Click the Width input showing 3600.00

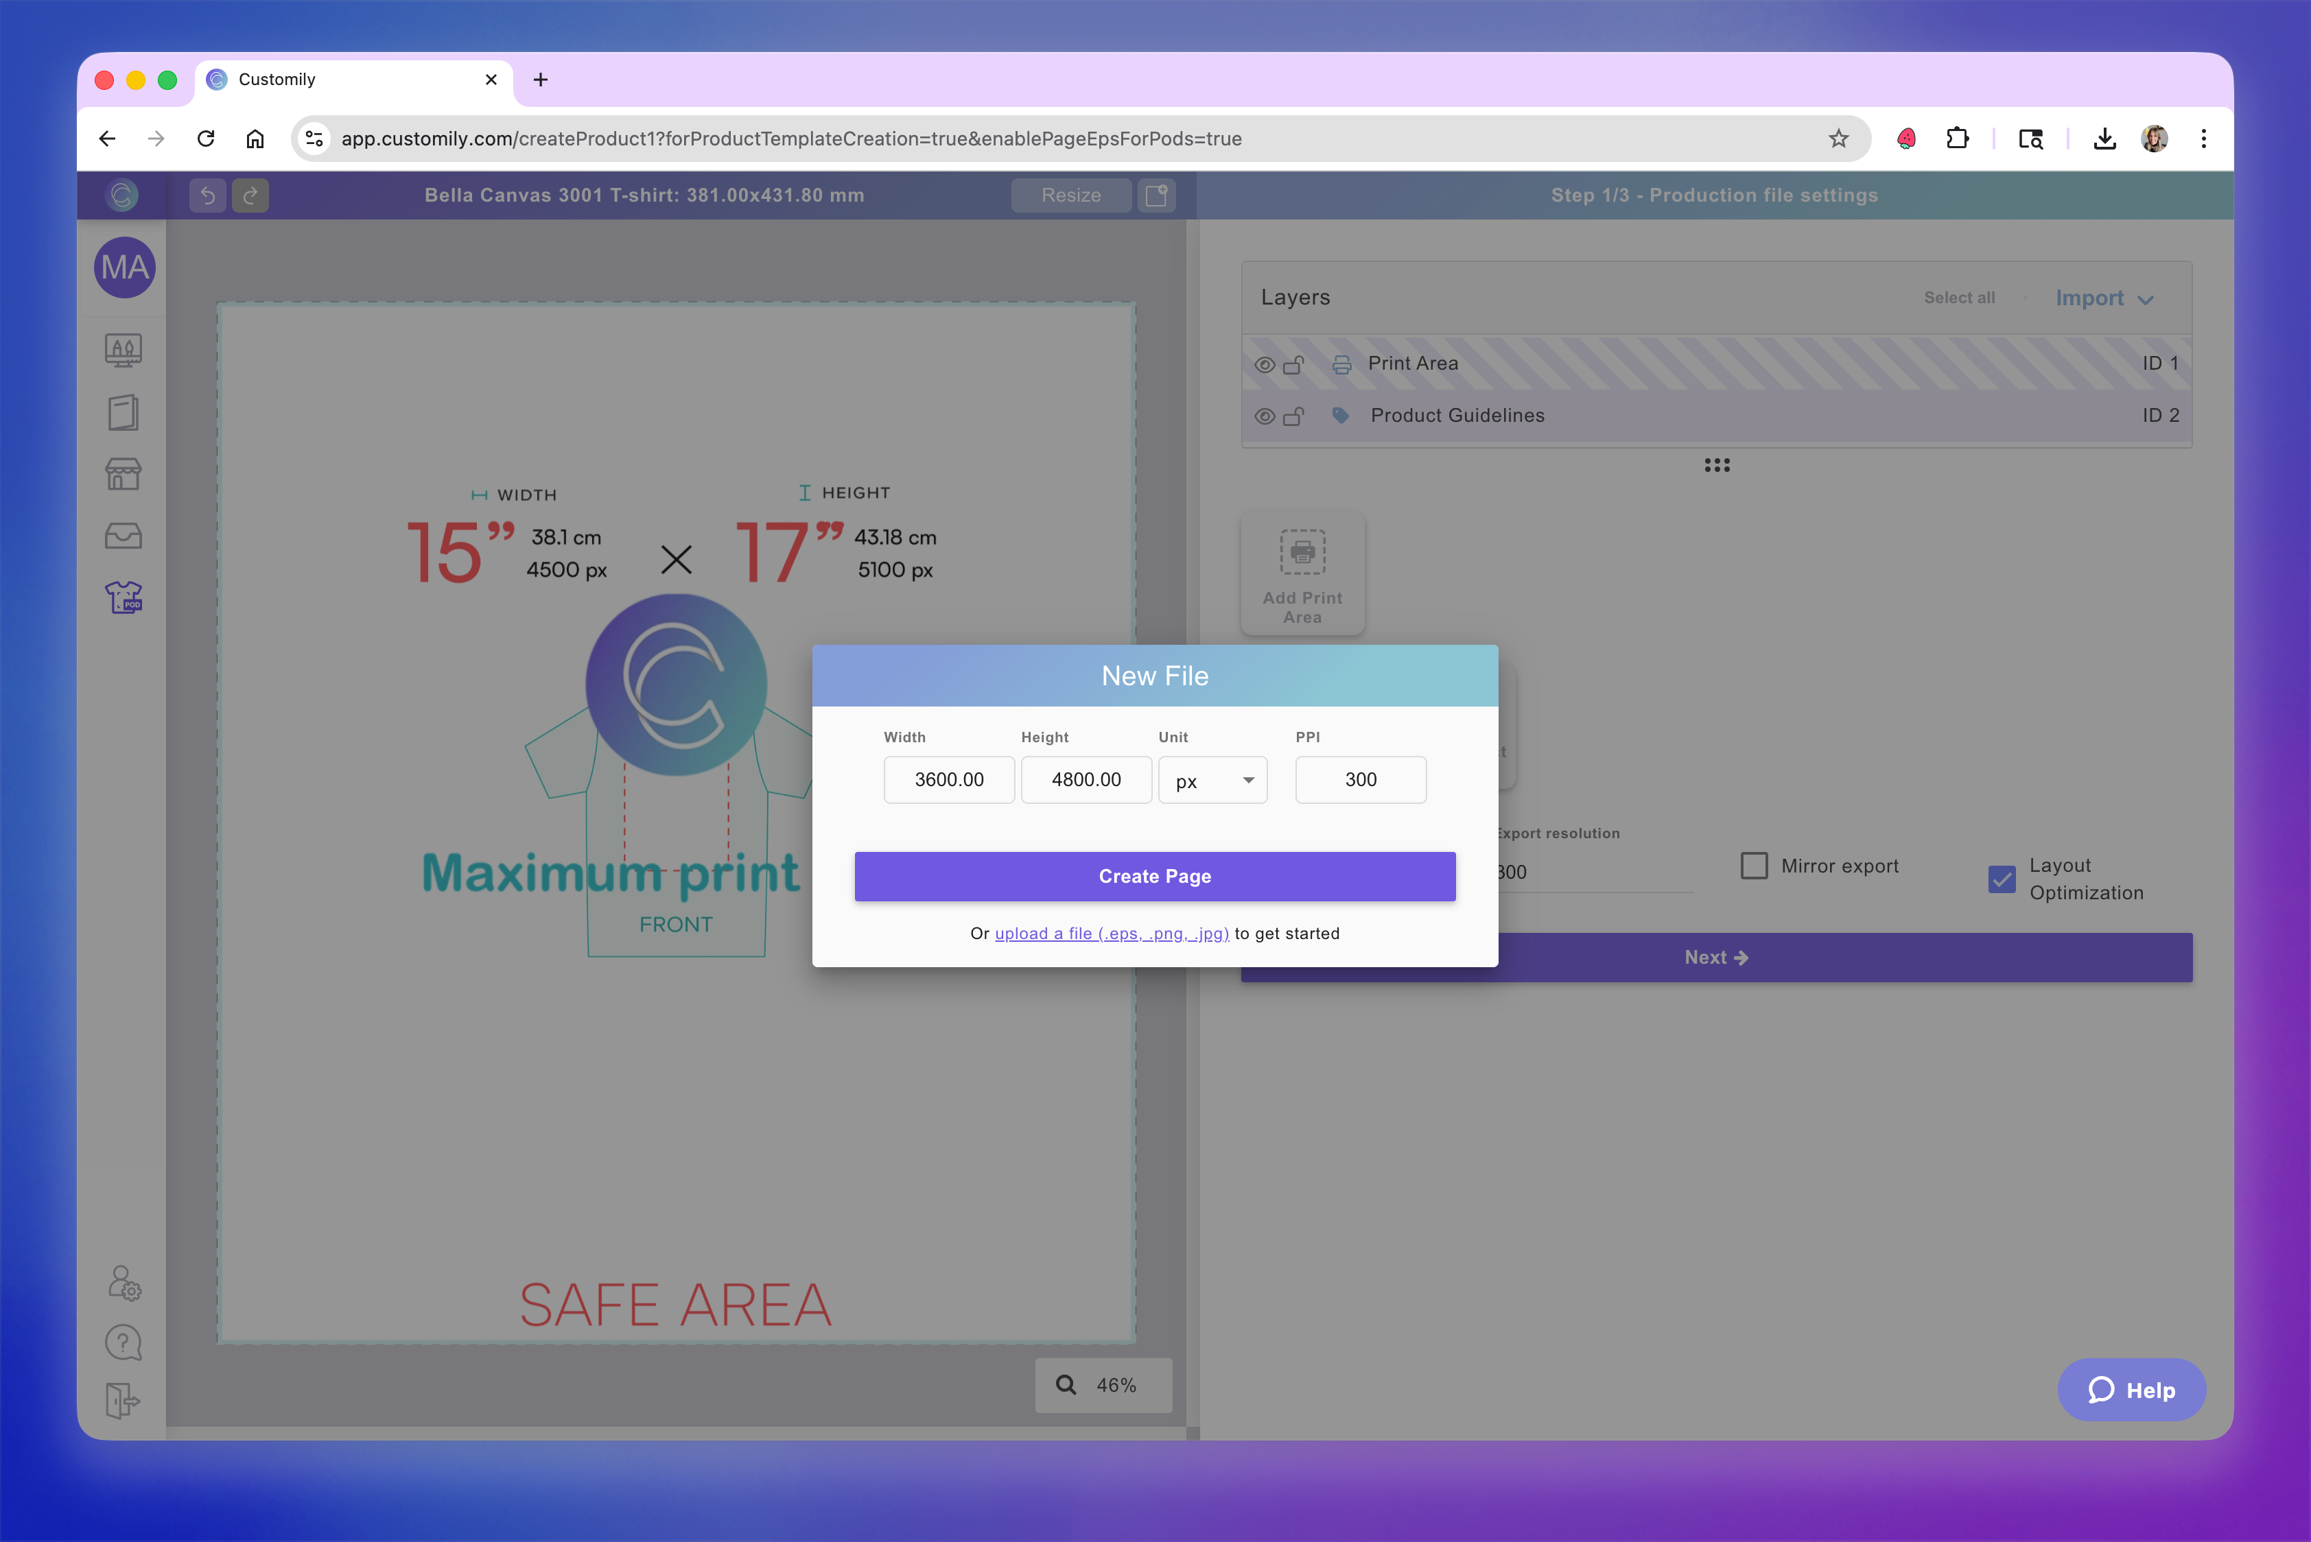point(948,780)
